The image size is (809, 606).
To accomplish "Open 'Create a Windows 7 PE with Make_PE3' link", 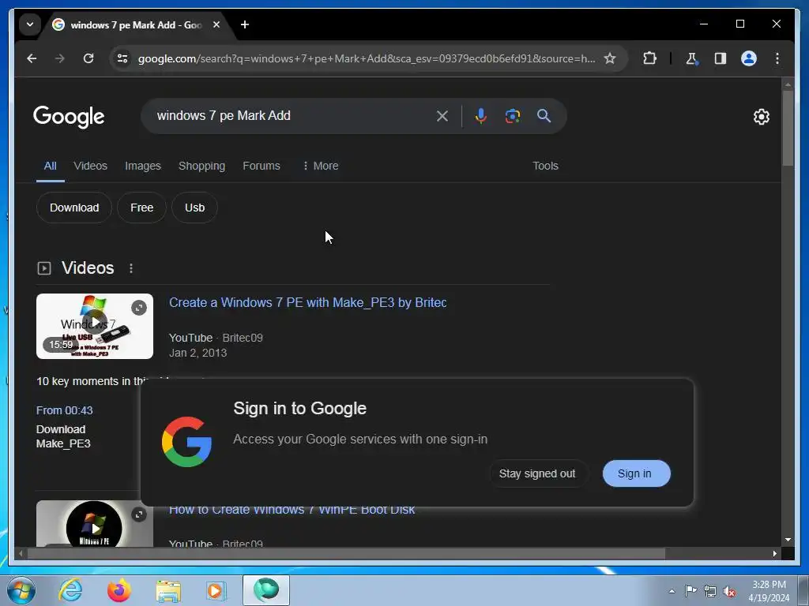I will pyautogui.click(x=308, y=302).
